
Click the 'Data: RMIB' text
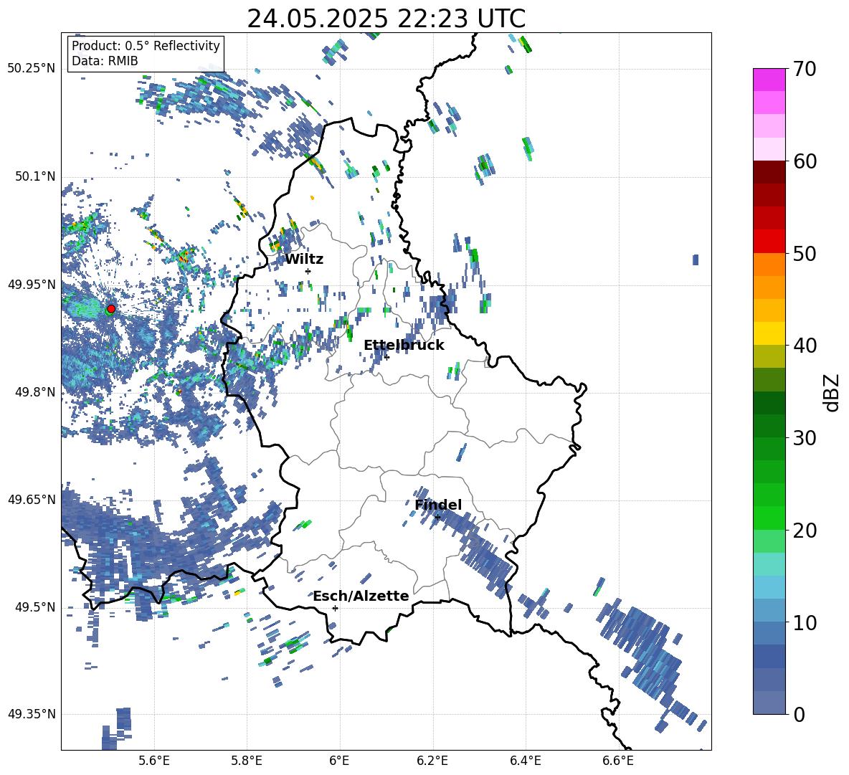[x=105, y=61]
